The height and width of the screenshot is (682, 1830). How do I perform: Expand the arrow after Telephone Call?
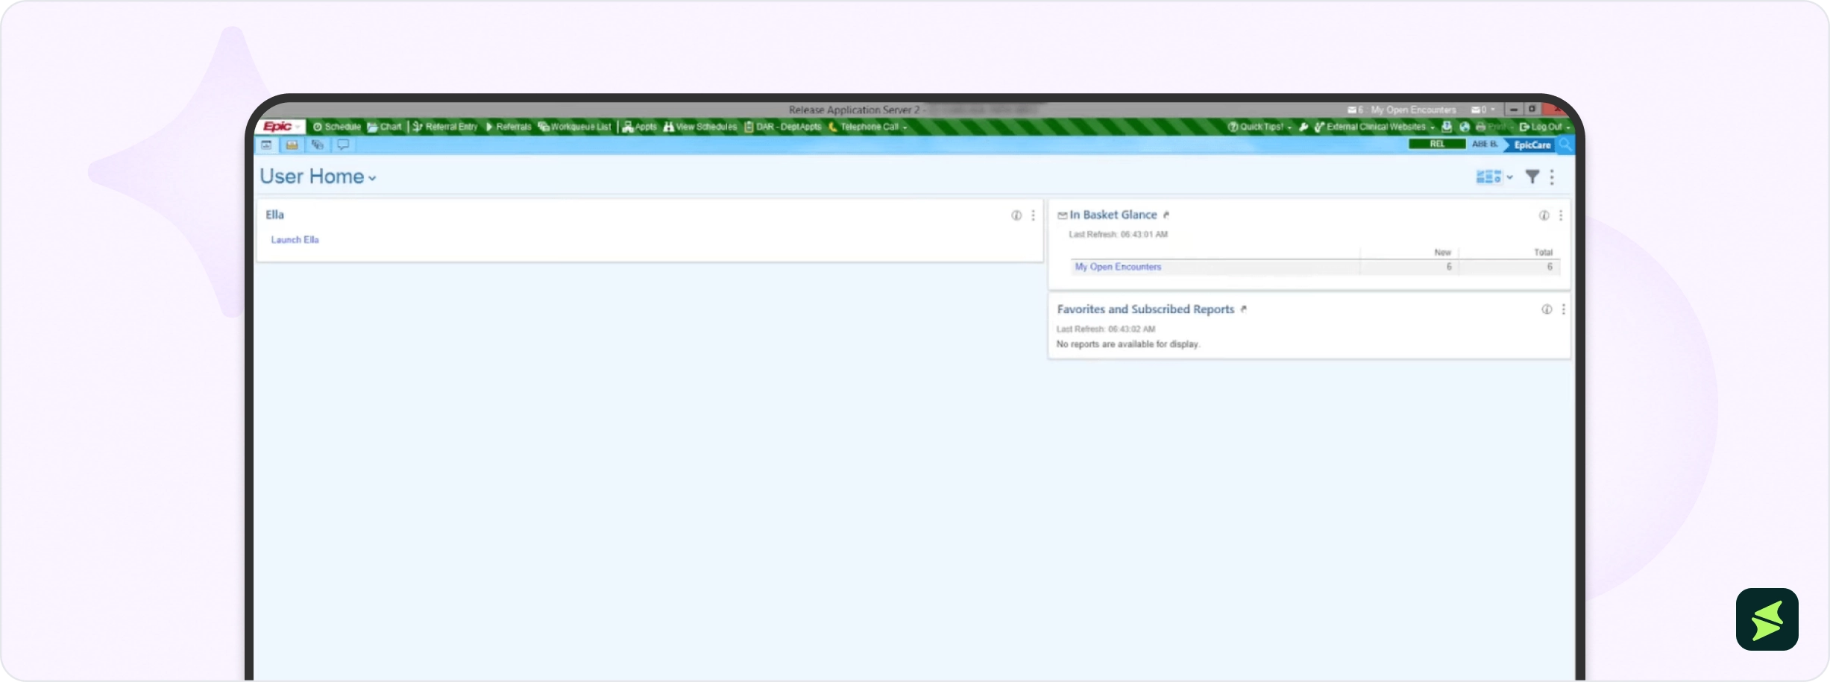[x=905, y=127]
